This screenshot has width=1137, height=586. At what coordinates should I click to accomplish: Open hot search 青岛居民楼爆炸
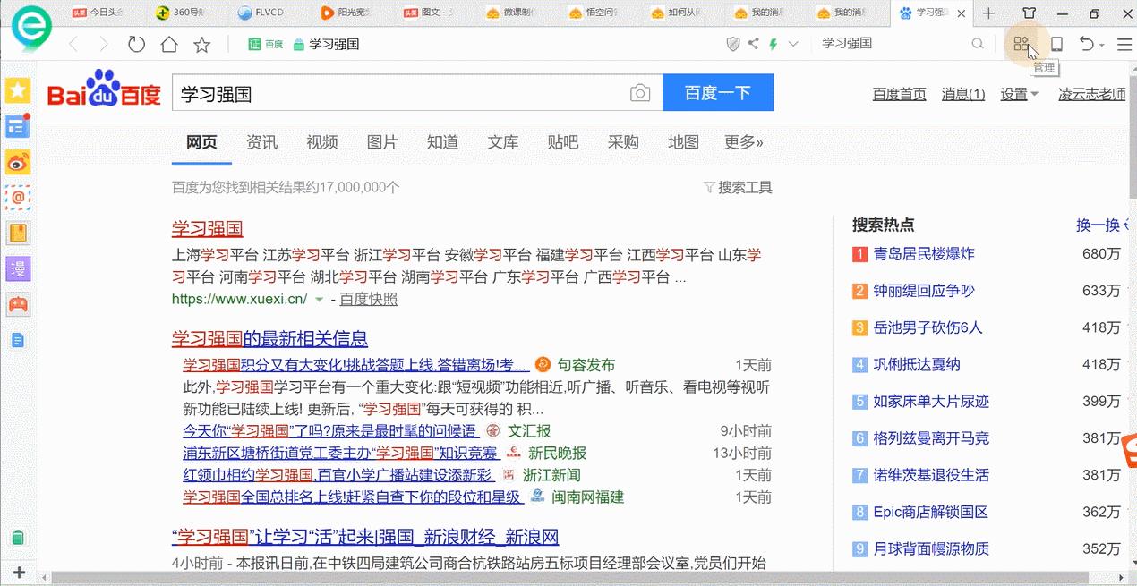coord(924,254)
